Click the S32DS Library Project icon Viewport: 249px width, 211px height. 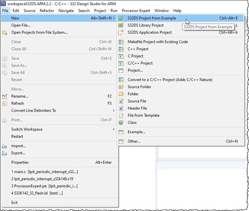click(x=121, y=25)
